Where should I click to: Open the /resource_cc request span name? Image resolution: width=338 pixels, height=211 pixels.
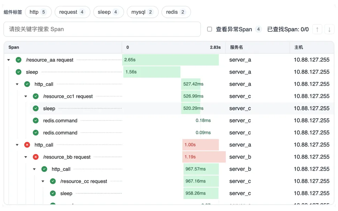coord(84,181)
